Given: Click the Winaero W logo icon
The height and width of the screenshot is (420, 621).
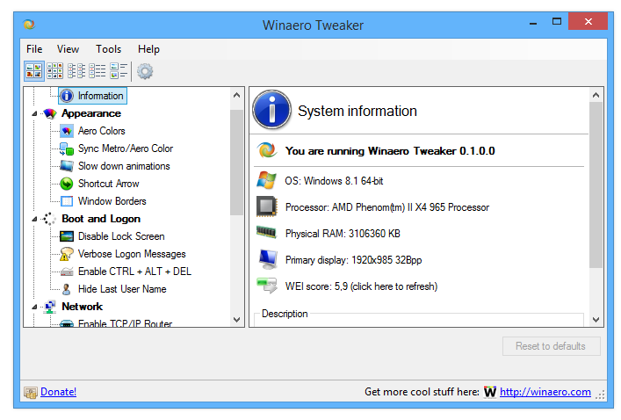Looking at the screenshot, I should point(490,392).
